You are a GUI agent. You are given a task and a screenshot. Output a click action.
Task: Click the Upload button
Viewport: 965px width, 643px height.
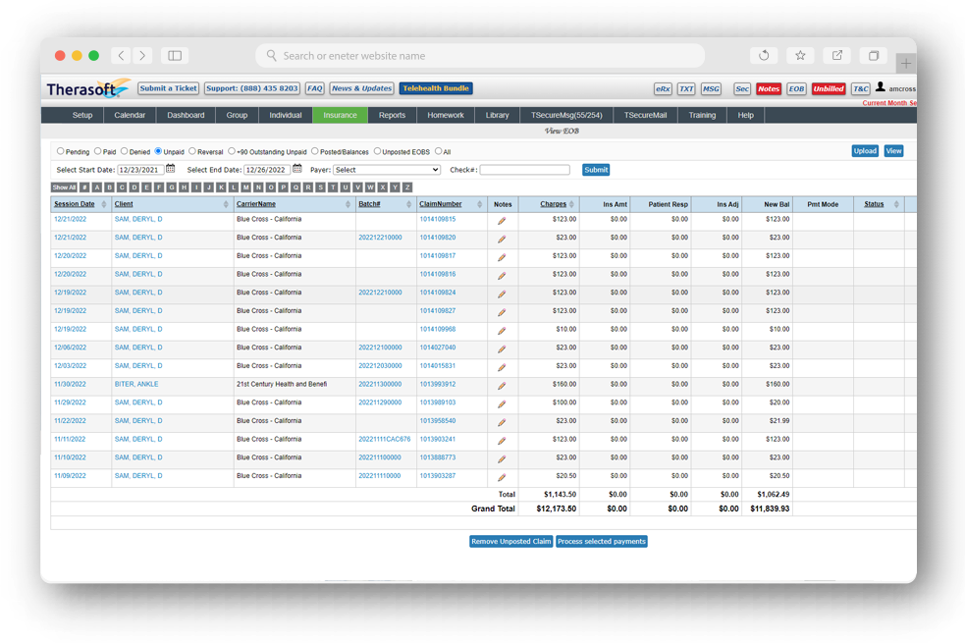[x=865, y=151]
